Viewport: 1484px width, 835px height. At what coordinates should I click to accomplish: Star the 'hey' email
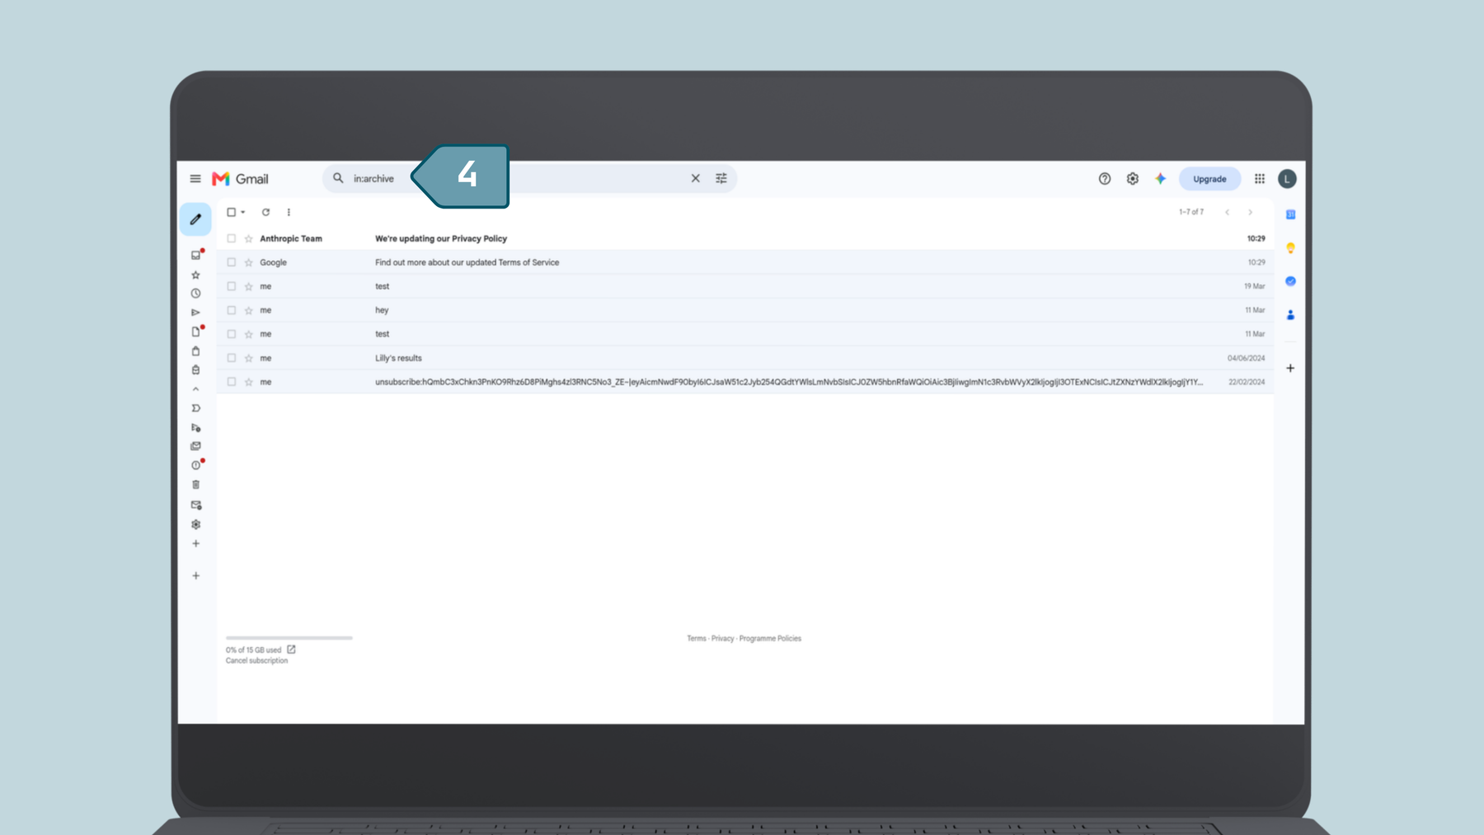pyautogui.click(x=248, y=310)
